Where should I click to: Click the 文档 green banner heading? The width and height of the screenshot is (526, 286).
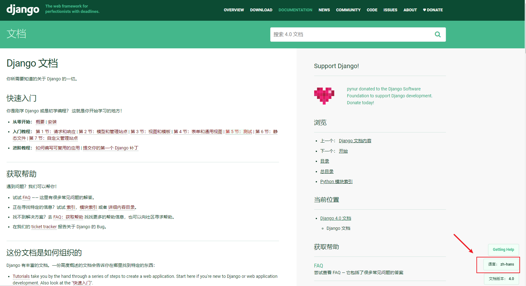point(16,34)
